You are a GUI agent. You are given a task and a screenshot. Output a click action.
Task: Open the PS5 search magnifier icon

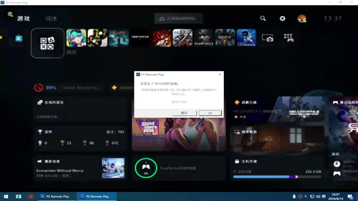pos(263,18)
